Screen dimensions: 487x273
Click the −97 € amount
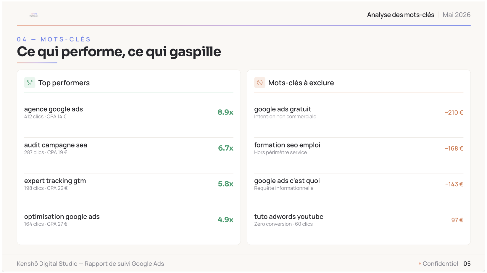[456, 220]
